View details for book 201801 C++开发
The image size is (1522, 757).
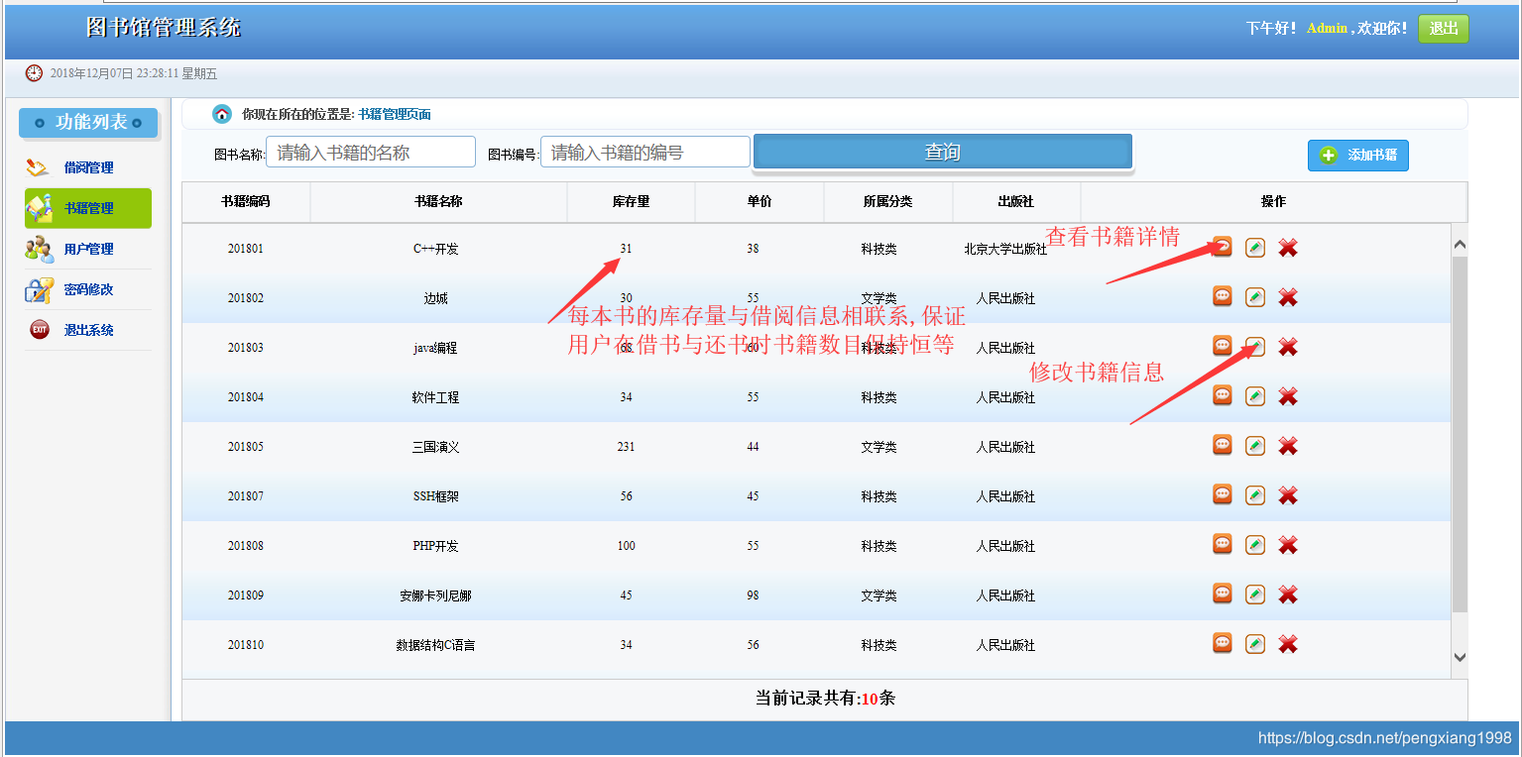[x=1223, y=247]
